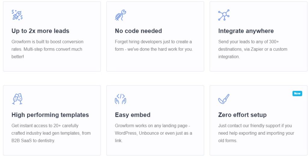Click the 'Send your leads to' description
Image resolution: width=308 pixels, height=156 pixels.
point(253,49)
